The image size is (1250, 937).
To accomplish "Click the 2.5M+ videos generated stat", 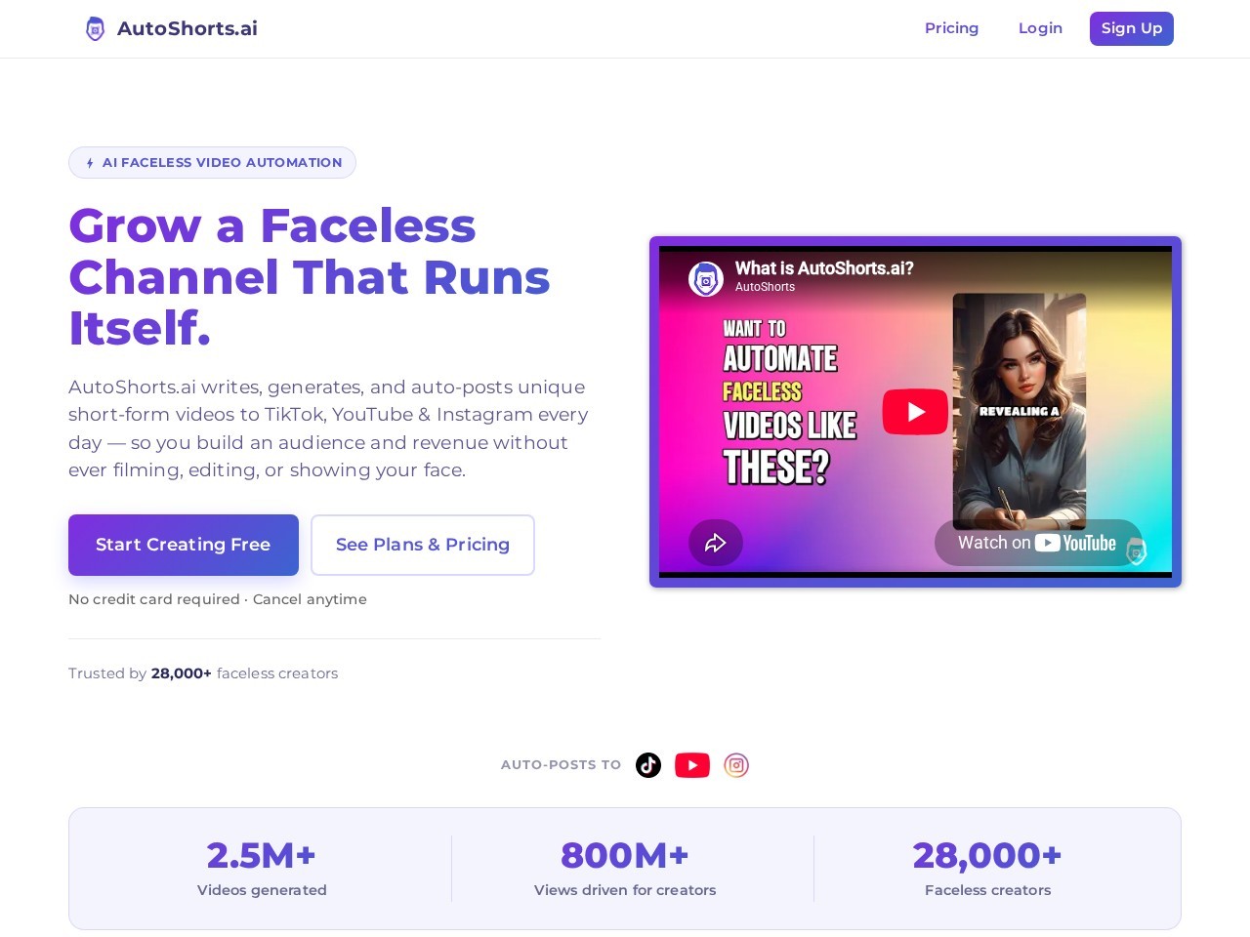I will [262, 869].
